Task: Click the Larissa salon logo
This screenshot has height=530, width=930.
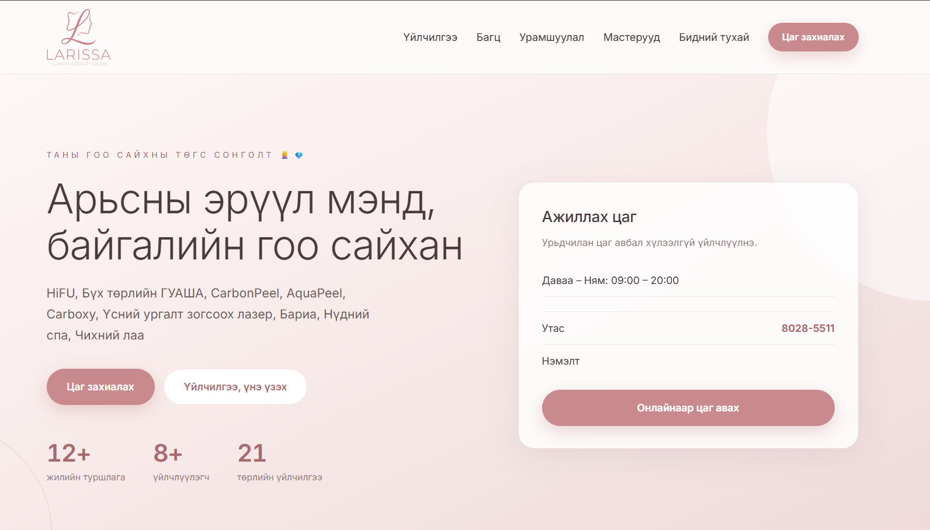Action: tap(78, 37)
